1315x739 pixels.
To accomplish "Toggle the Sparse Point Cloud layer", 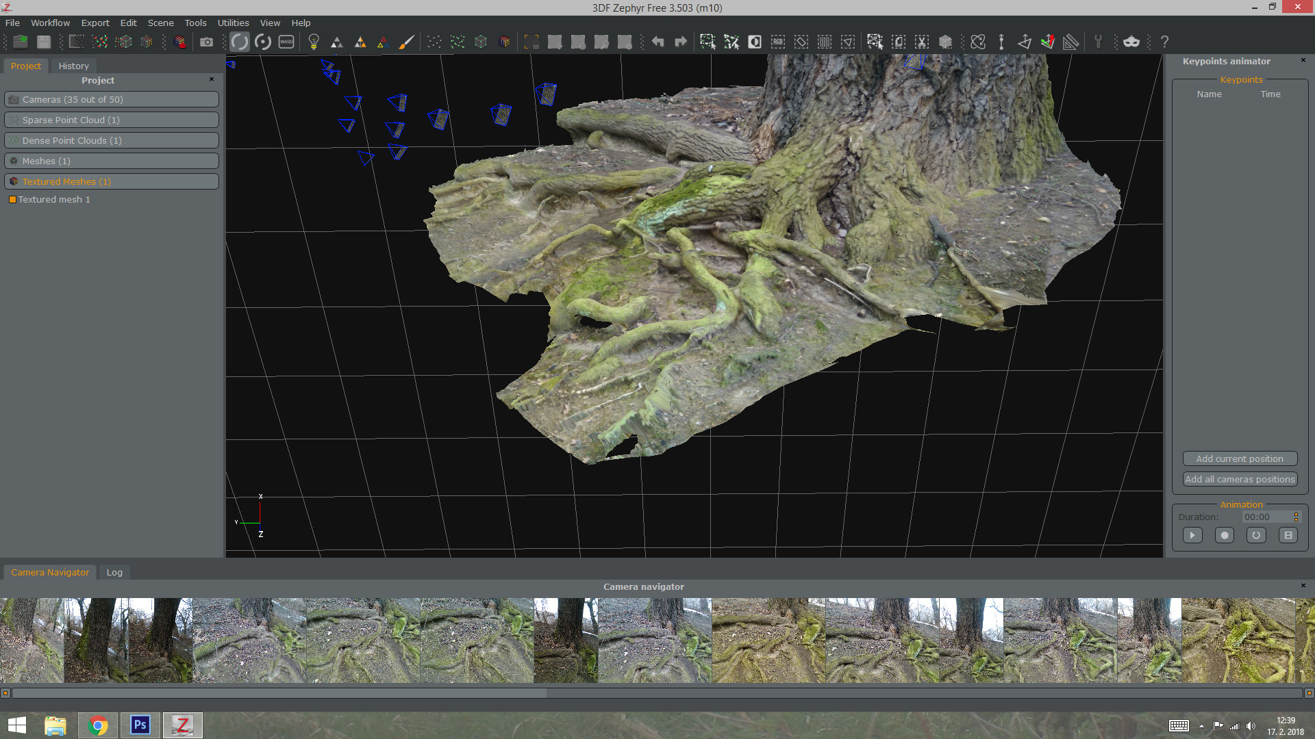I will (111, 120).
